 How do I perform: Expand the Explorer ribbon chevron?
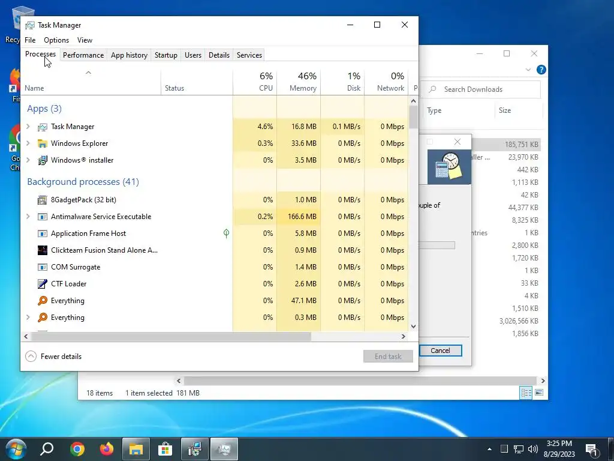tap(528, 70)
